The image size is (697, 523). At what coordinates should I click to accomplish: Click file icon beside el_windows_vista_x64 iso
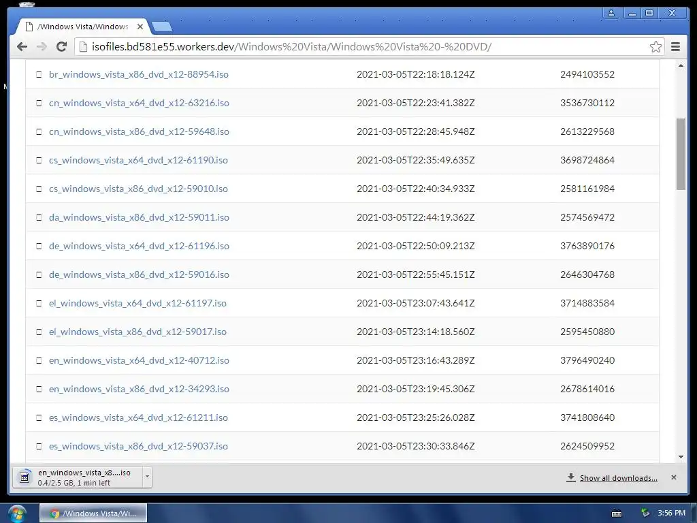[x=39, y=303]
